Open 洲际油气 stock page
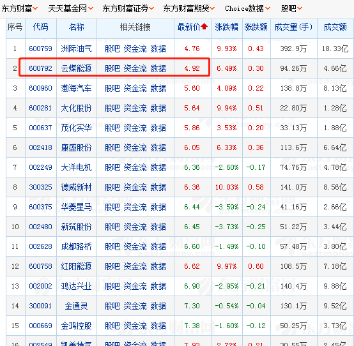Viewport: 354px width, 346px height. click(76, 49)
